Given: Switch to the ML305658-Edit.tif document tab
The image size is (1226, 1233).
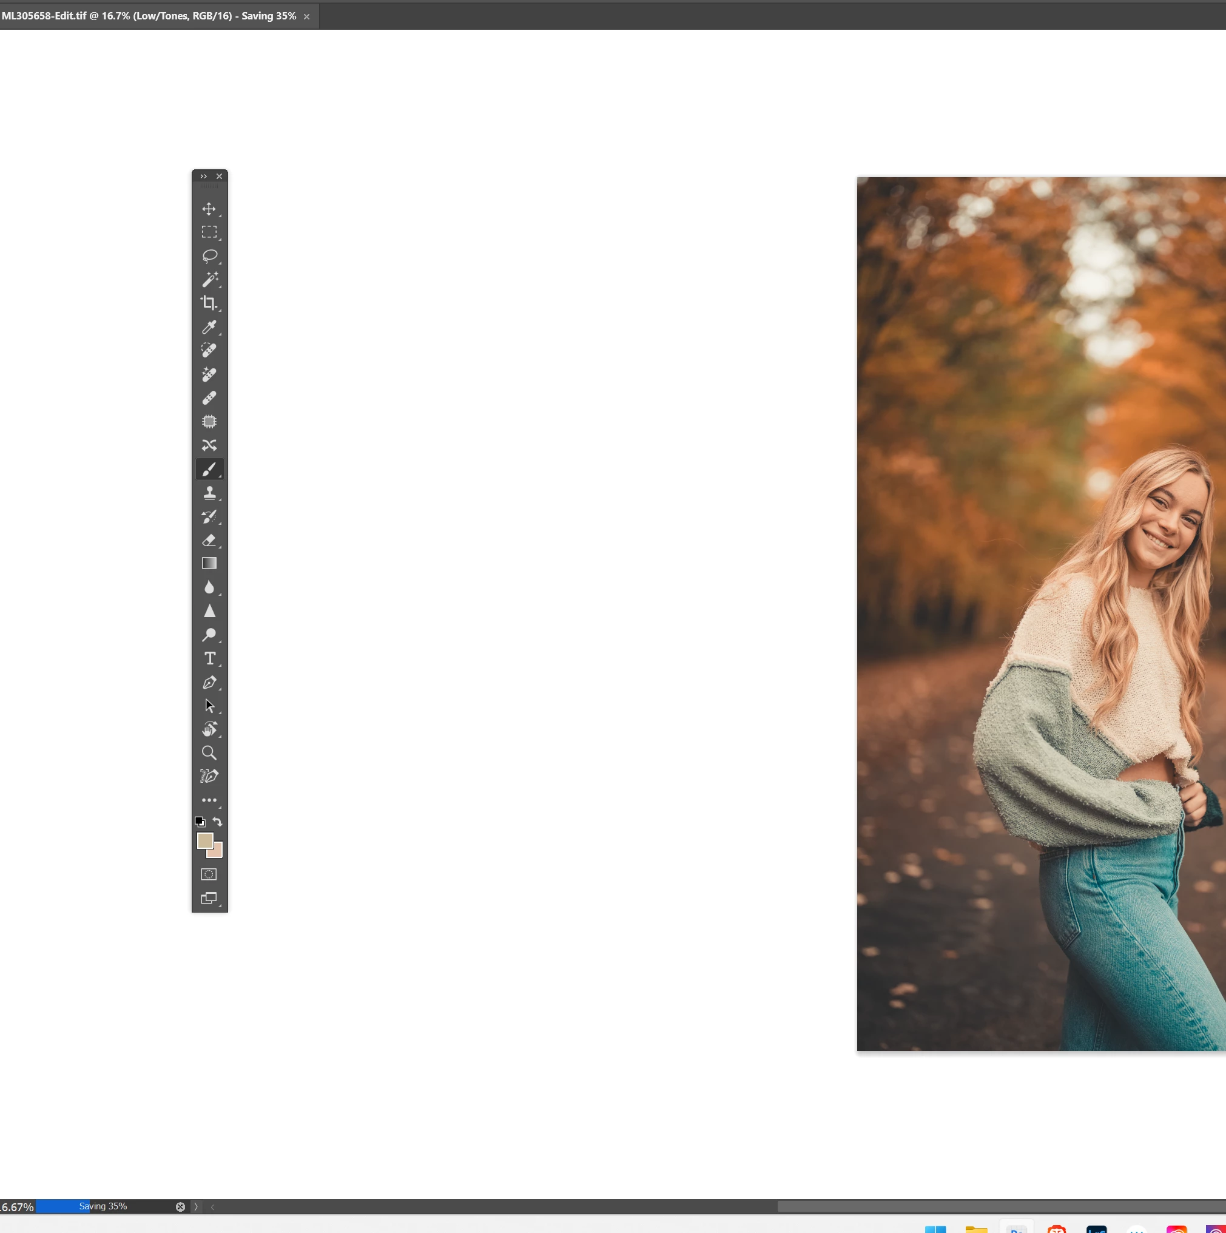Looking at the screenshot, I should click(148, 16).
